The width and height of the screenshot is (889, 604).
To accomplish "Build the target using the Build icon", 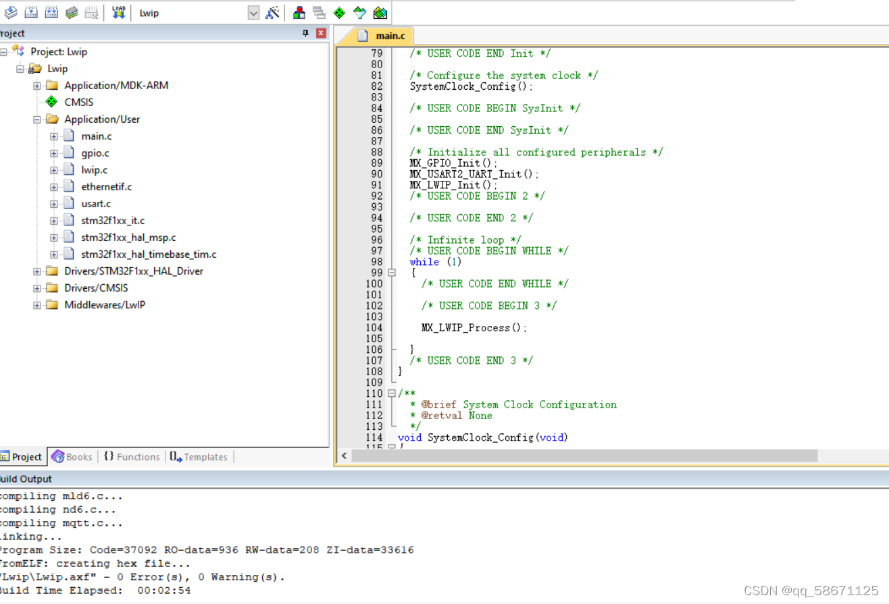I will pos(30,12).
